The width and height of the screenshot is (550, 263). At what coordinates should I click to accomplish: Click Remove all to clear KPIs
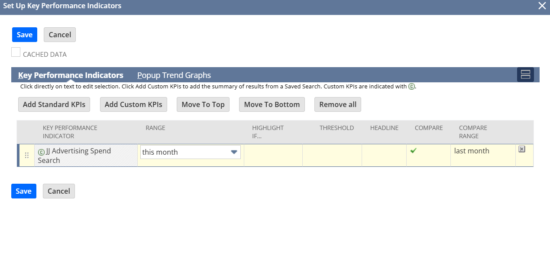[x=338, y=104]
